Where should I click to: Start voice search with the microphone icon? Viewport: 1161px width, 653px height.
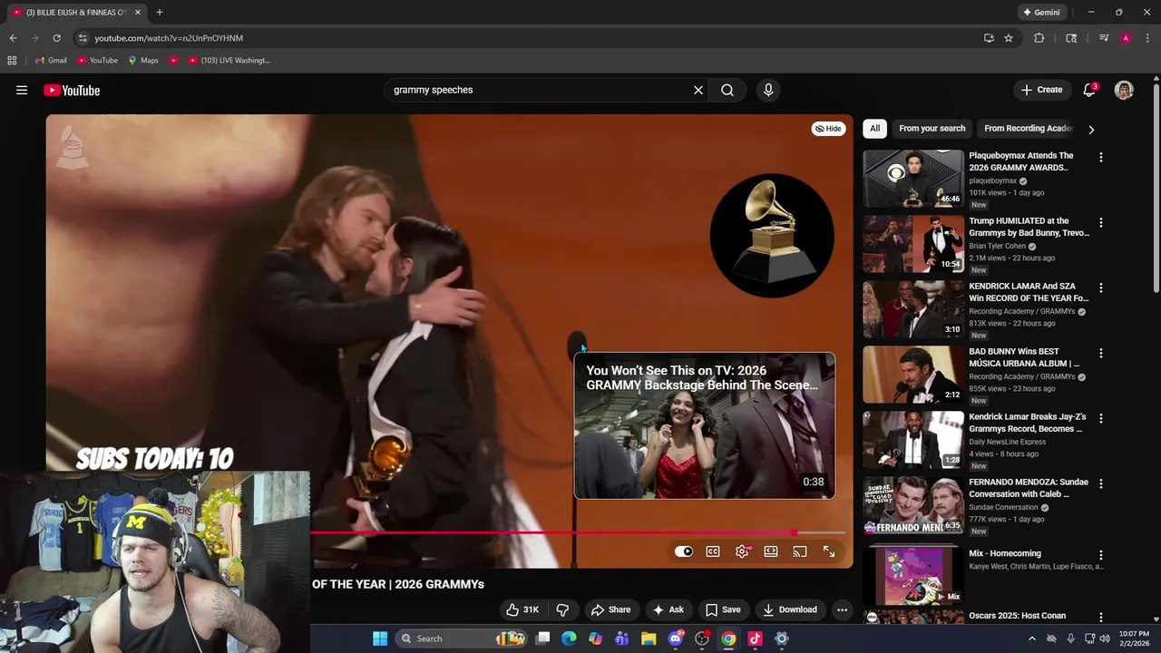tap(768, 90)
